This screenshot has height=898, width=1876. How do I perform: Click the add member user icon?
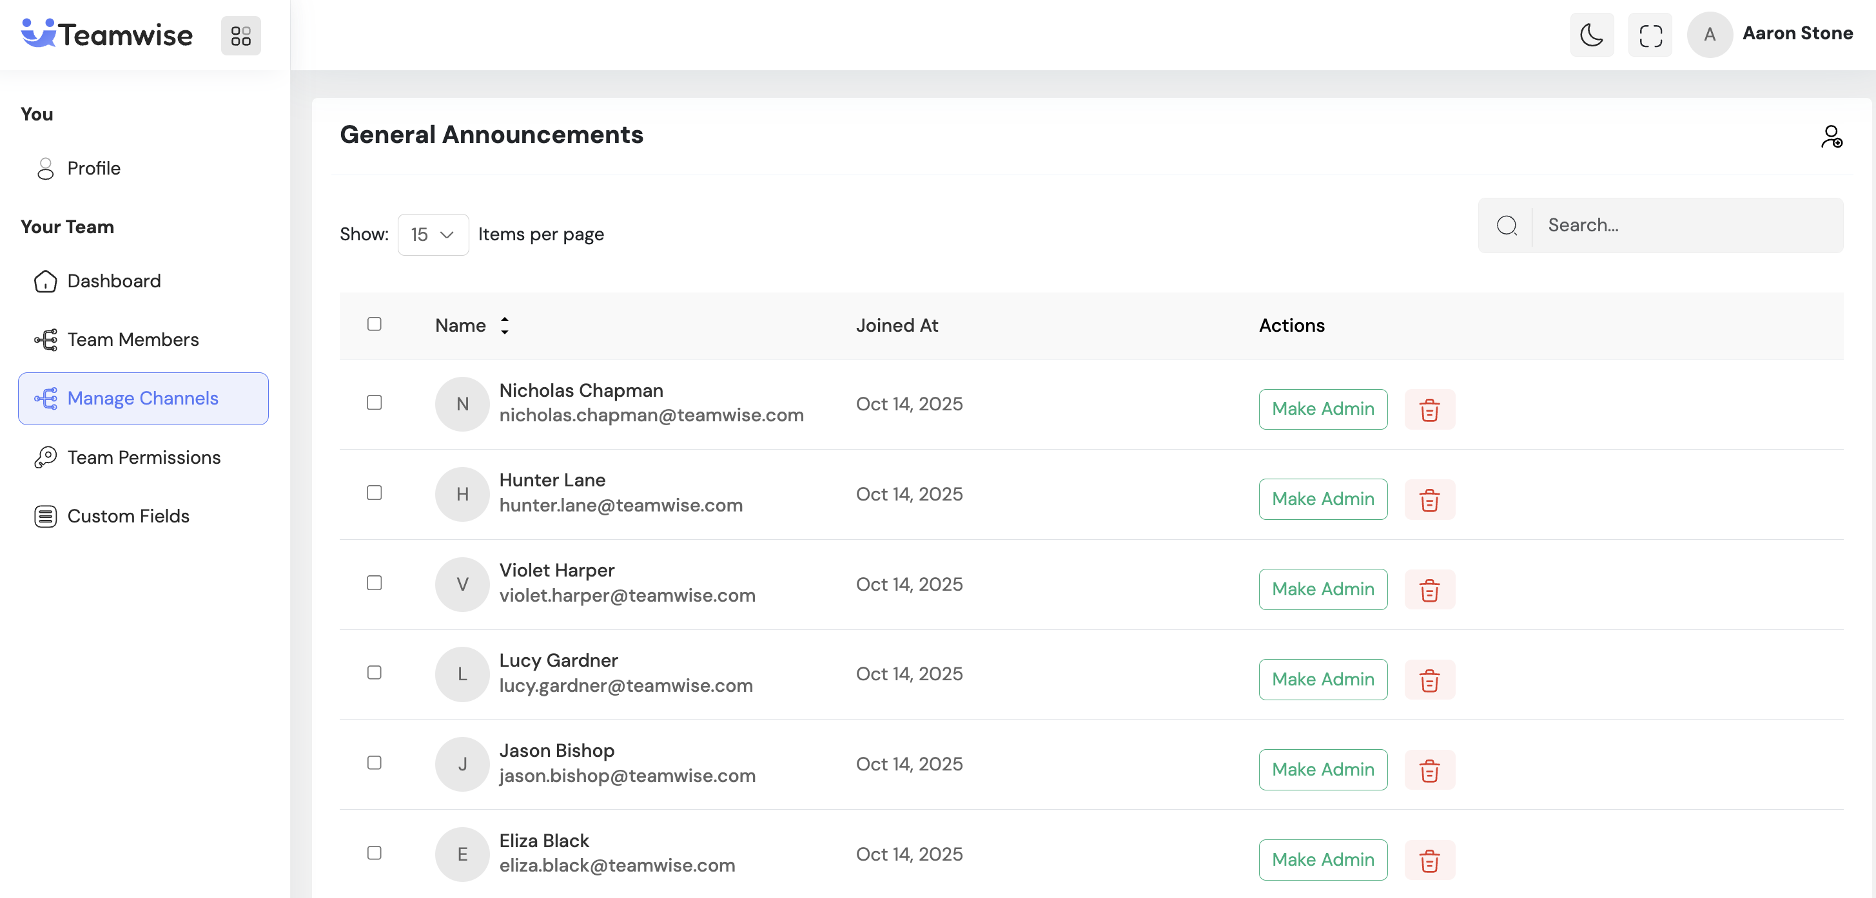pos(1831,137)
